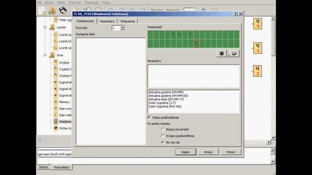This screenshot has width=312, height=175.
Task: Collapse the Liczniki tree node
Action: click(x=45, y=27)
